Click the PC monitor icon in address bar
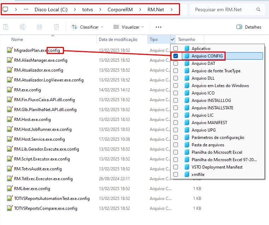The height and width of the screenshot is (225, 269). [5, 10]
